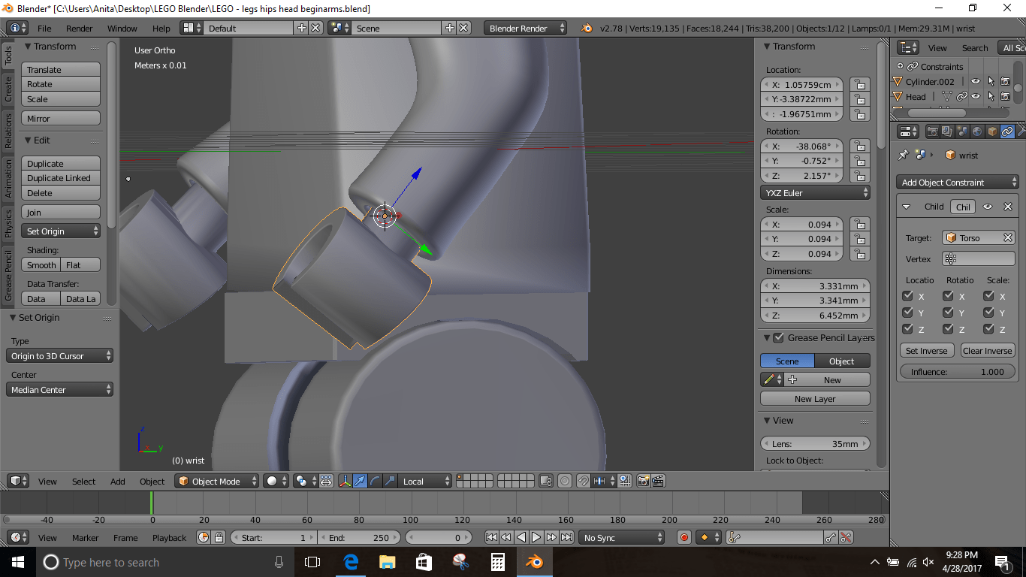Screen dimensions: 1026x577
Task: Click the Duplicate Linked button
Action: pos(61,178)
